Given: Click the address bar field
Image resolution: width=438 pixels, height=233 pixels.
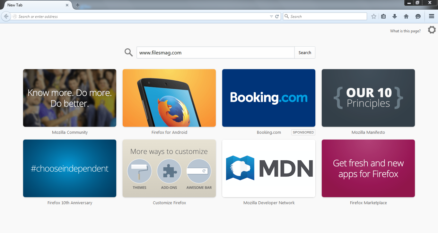Looking at the screenshot, I should pyautogui.click(x=143, y=16).
